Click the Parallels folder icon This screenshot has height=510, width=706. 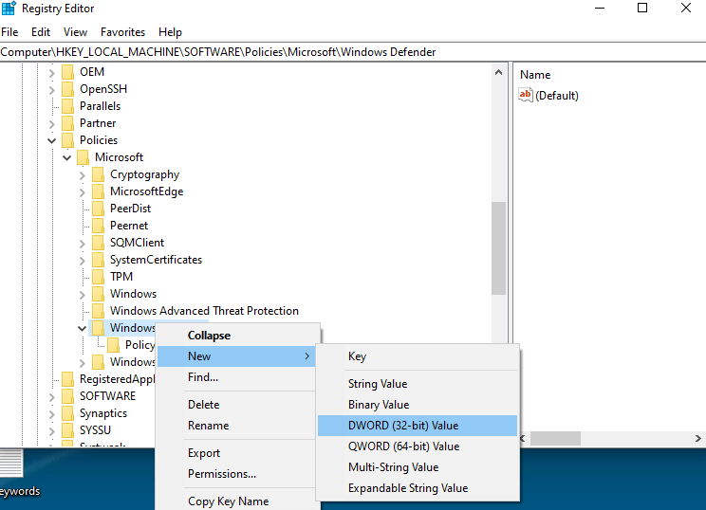pos(67,106)
